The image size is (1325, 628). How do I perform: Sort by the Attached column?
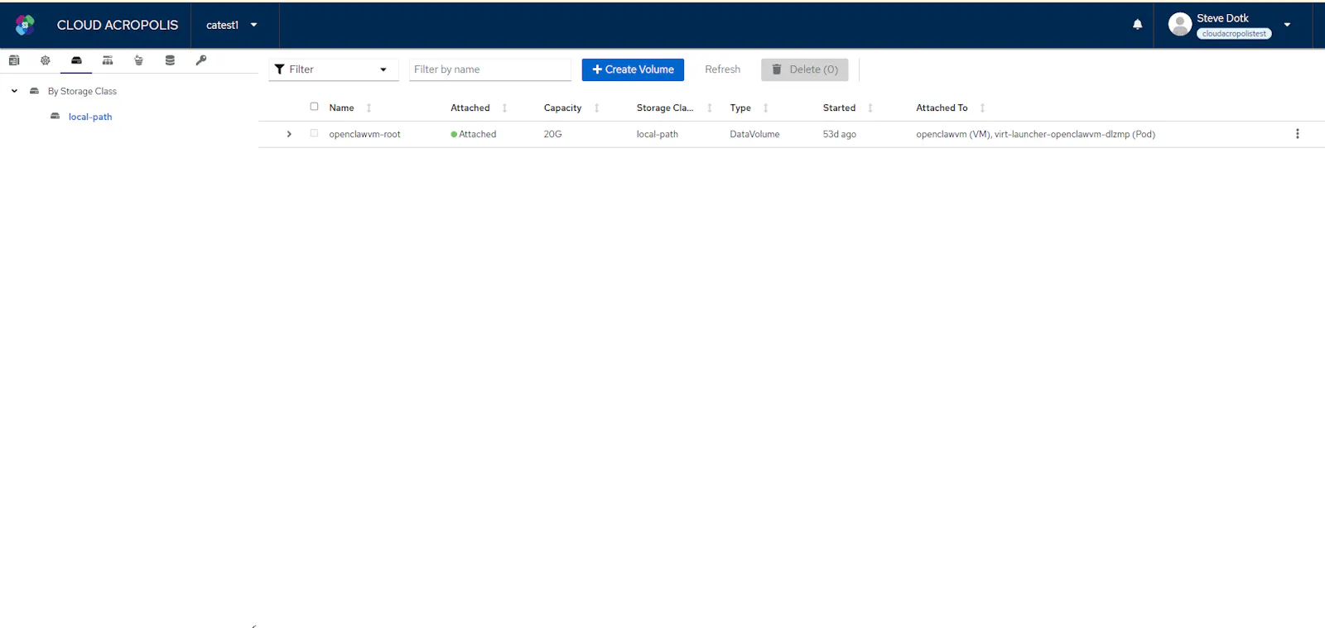tap(504, 108)
